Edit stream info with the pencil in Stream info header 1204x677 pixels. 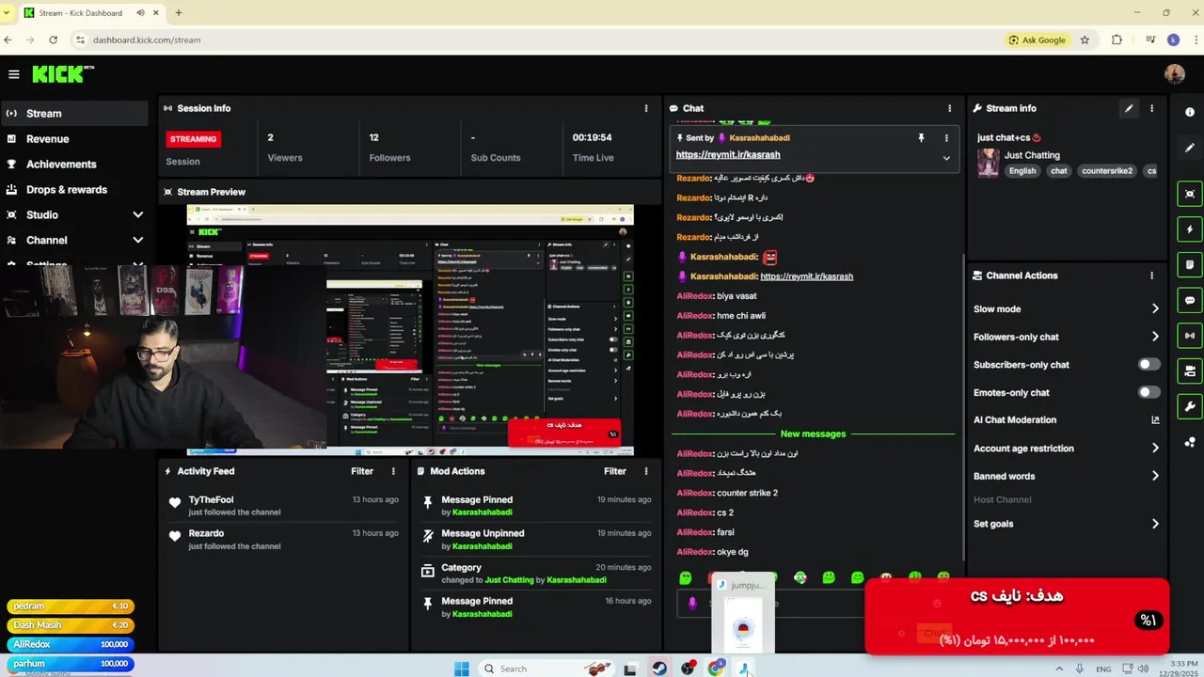(1129, 108)
